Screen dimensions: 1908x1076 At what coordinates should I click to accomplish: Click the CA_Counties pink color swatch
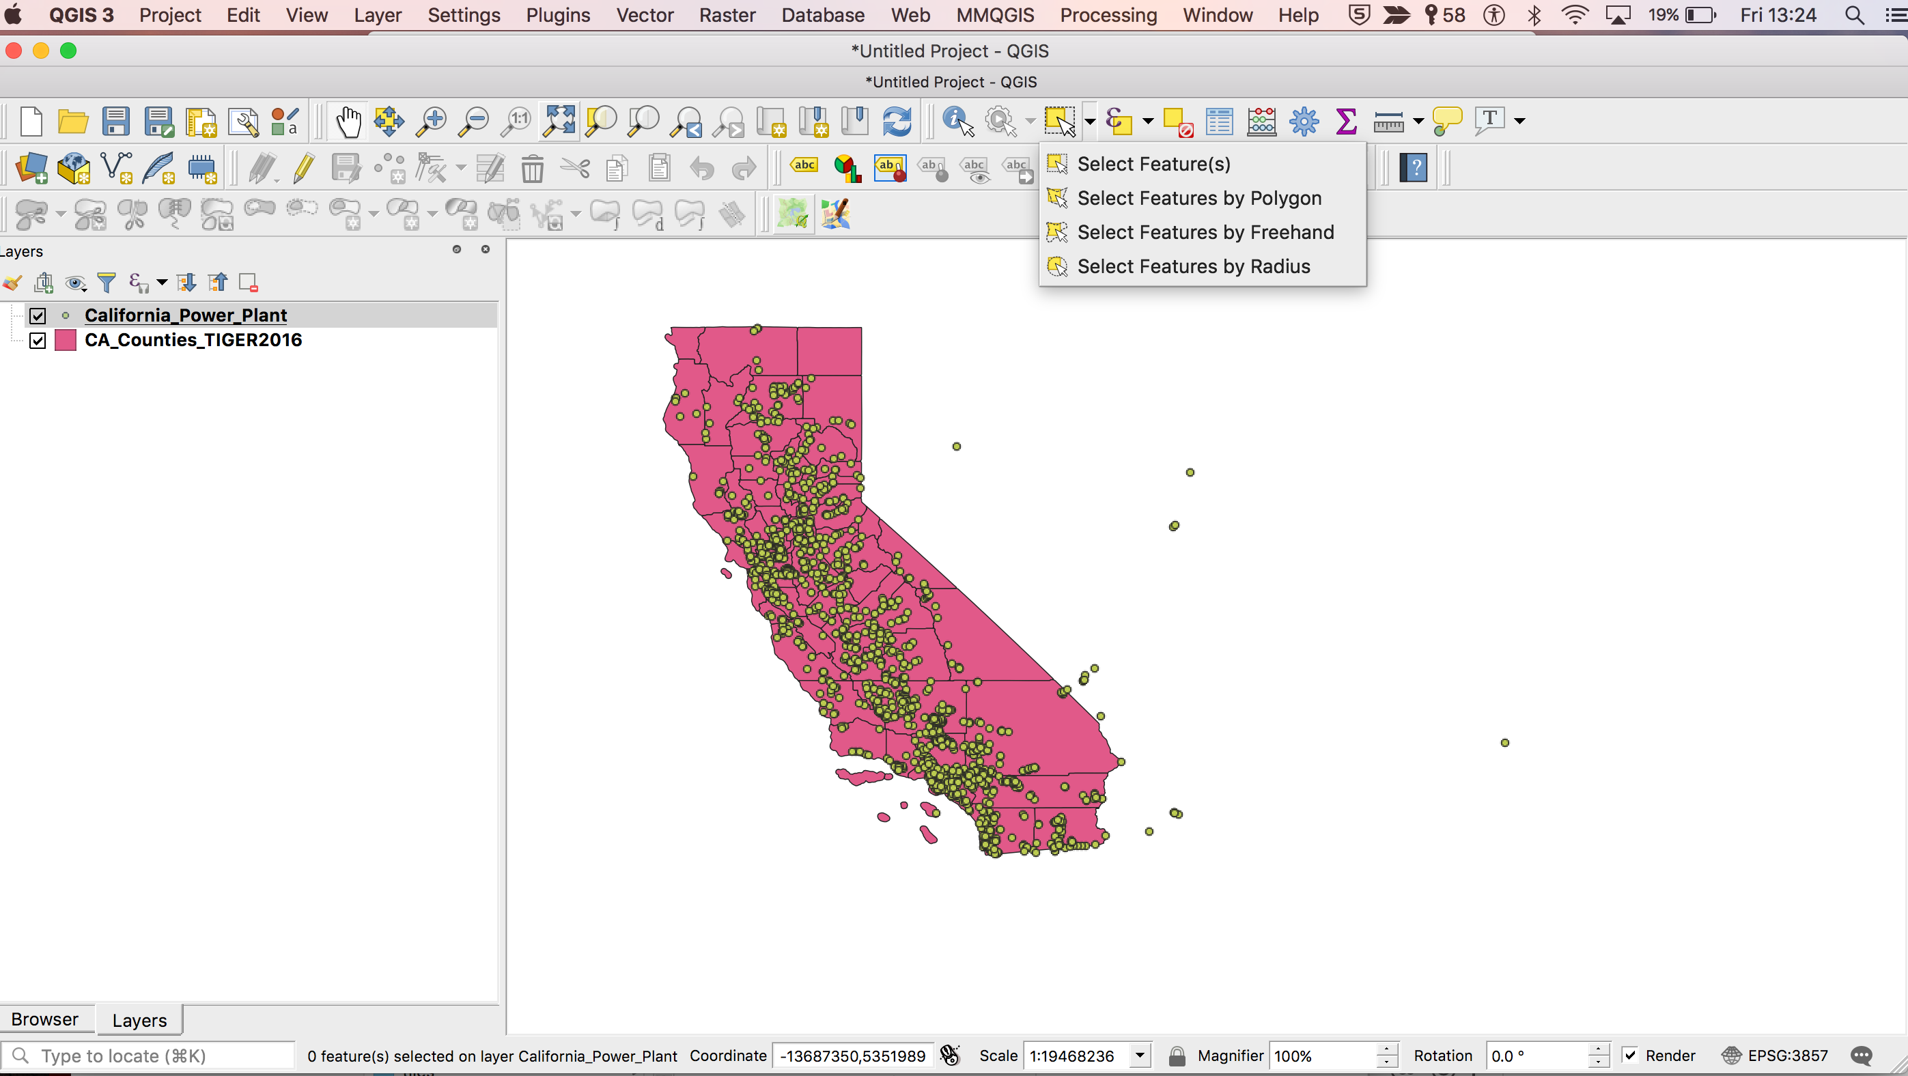tap(66, 341)
